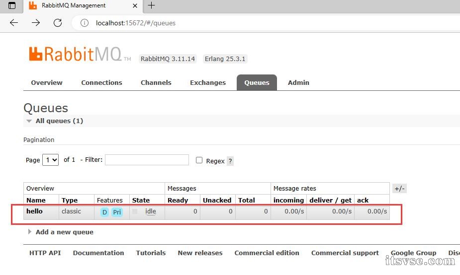Open the Google Group link
This screenshot has height=275, width=460.
tap(413, 253)
